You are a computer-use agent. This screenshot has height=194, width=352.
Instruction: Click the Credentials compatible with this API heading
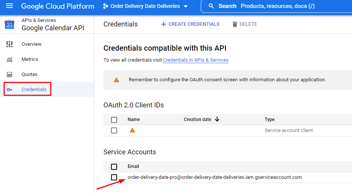pos(165,48)
